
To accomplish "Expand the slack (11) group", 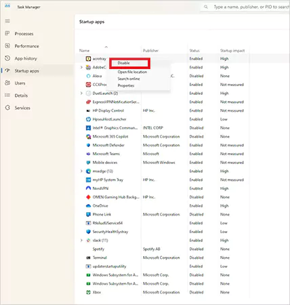I will click(x=81, y=241).
